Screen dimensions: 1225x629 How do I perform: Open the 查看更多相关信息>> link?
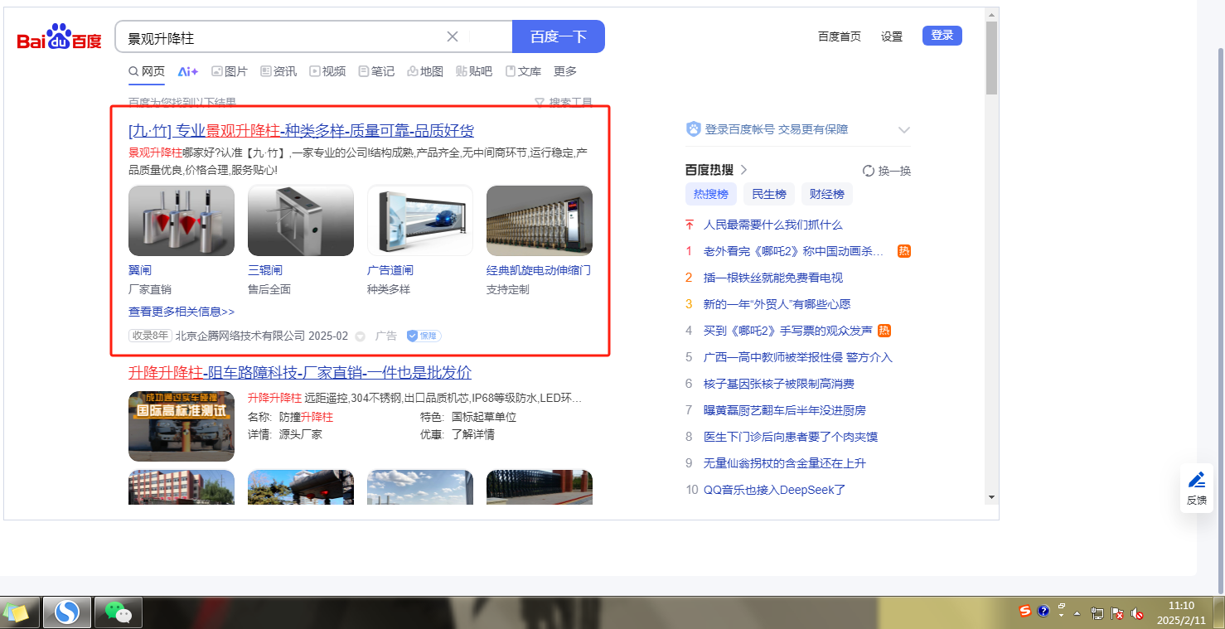click(x=182, y=312)
